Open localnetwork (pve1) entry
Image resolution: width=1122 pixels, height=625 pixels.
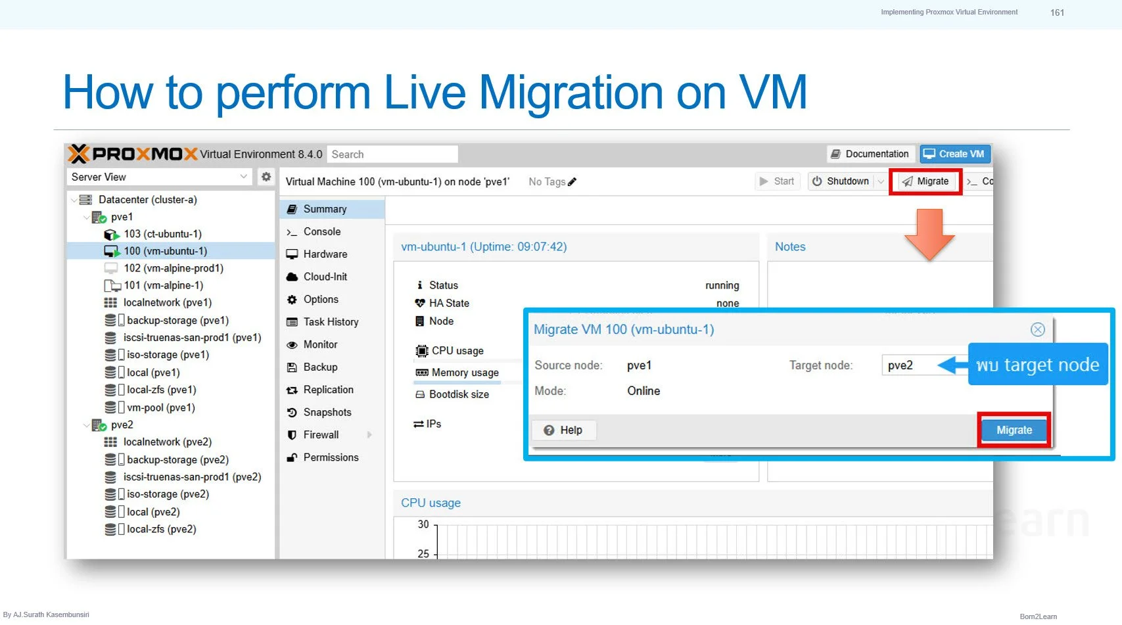167,302
